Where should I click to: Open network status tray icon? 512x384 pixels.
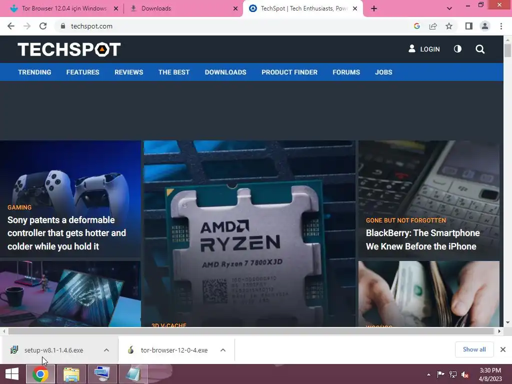453,374
